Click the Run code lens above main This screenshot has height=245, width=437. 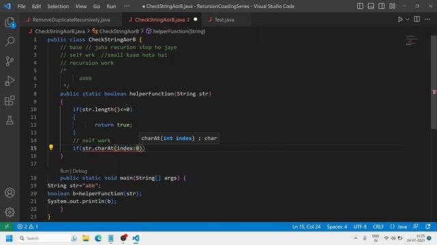[64, 171]
